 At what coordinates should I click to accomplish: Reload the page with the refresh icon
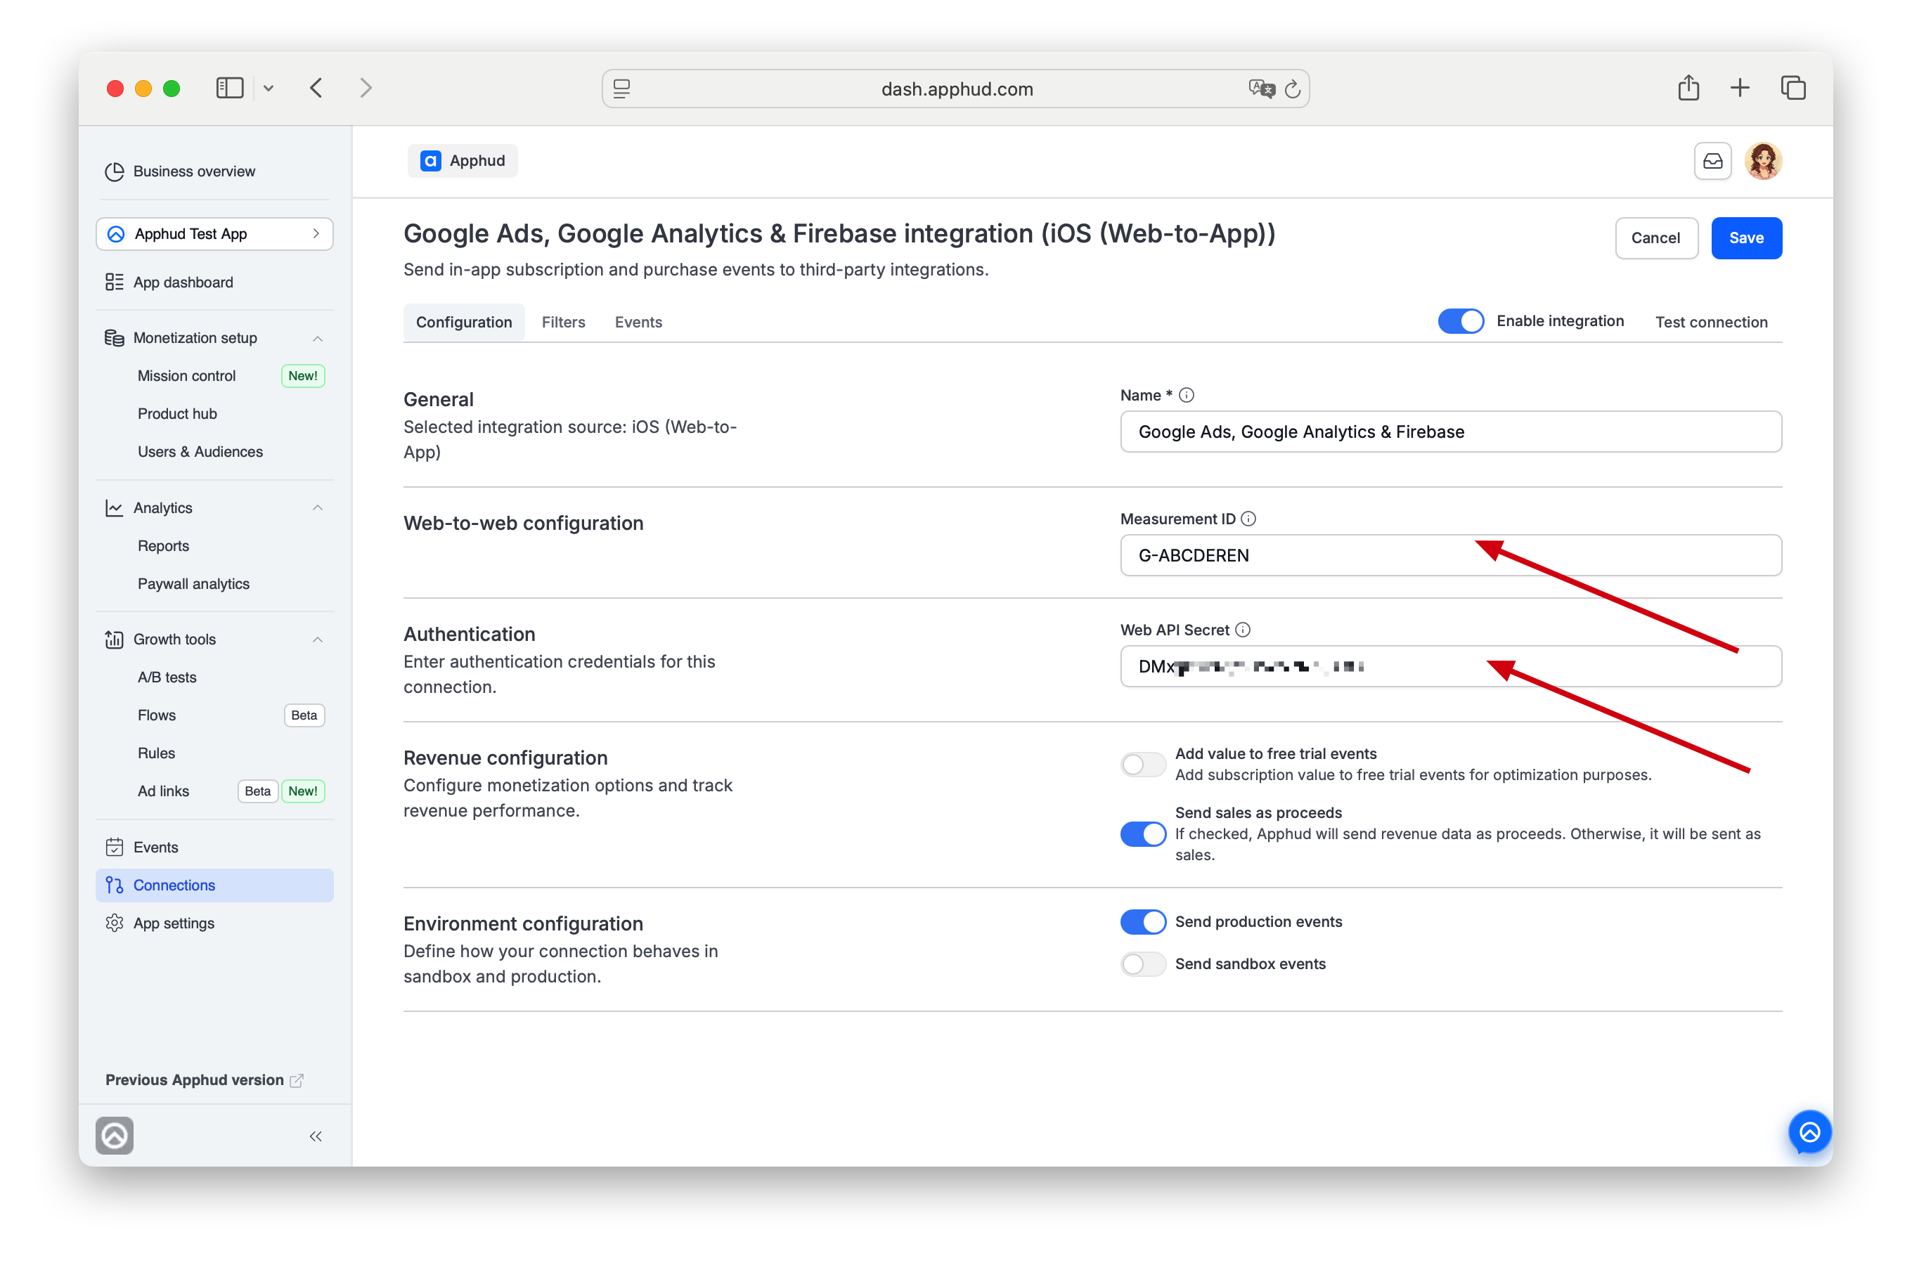(x=1292, y=89)
